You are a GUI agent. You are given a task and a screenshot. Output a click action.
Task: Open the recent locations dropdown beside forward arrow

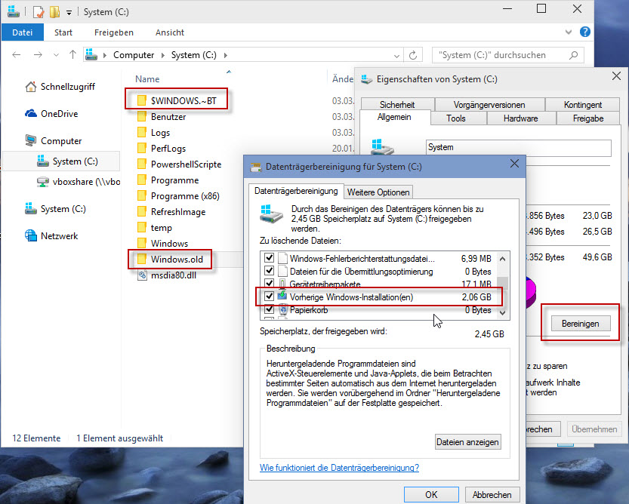56,55
